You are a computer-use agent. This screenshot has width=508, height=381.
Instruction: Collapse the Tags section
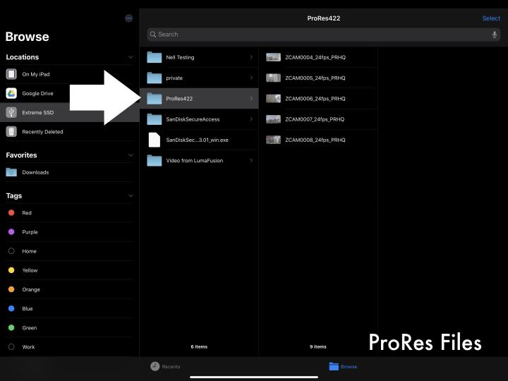pyautogui.click(x=131, y=195)
